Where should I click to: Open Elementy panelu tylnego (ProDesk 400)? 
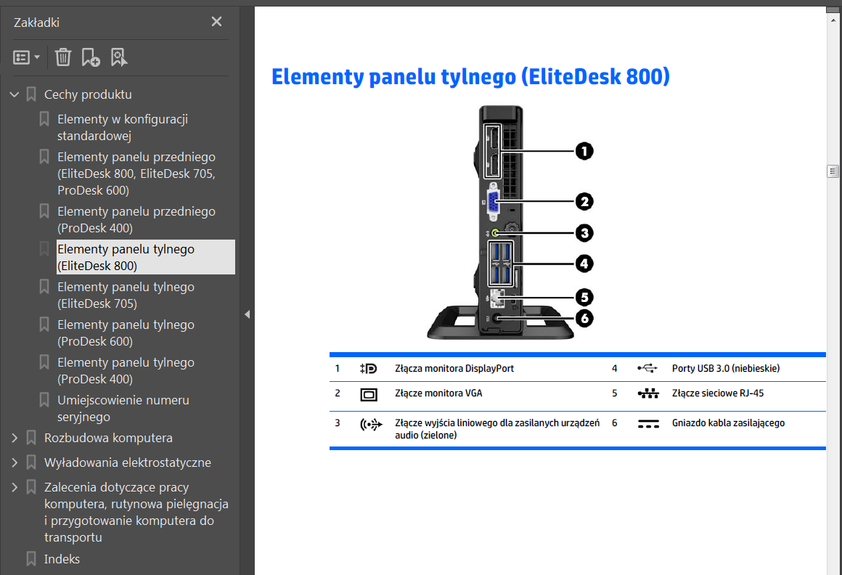[126, 370]
